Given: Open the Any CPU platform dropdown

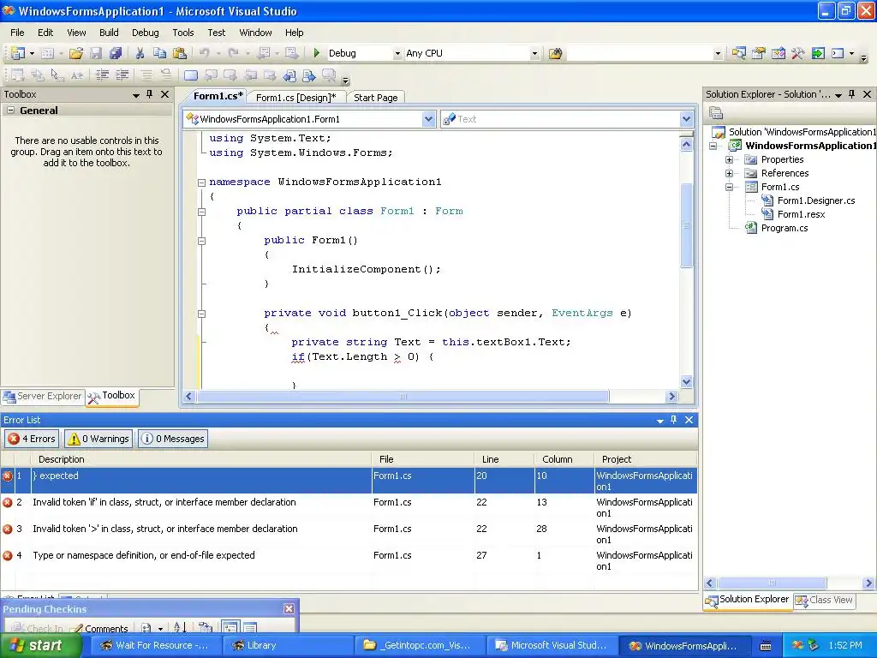Looking at the screenshot, I should [x=534, y=54].
